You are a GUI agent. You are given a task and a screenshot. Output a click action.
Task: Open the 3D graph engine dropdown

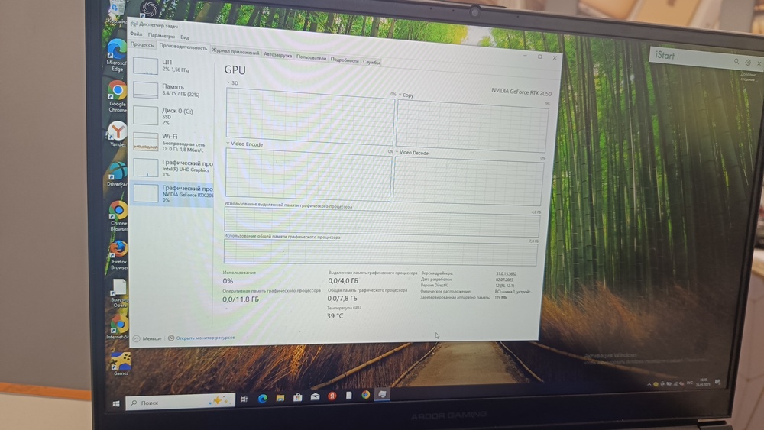pos(232,82)
